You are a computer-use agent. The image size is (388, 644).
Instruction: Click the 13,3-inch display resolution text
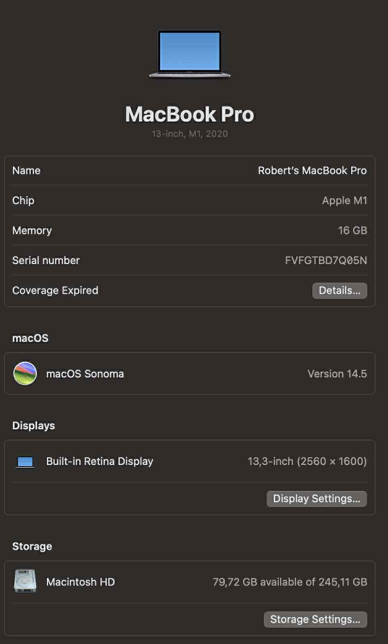(x=307, y=461)
